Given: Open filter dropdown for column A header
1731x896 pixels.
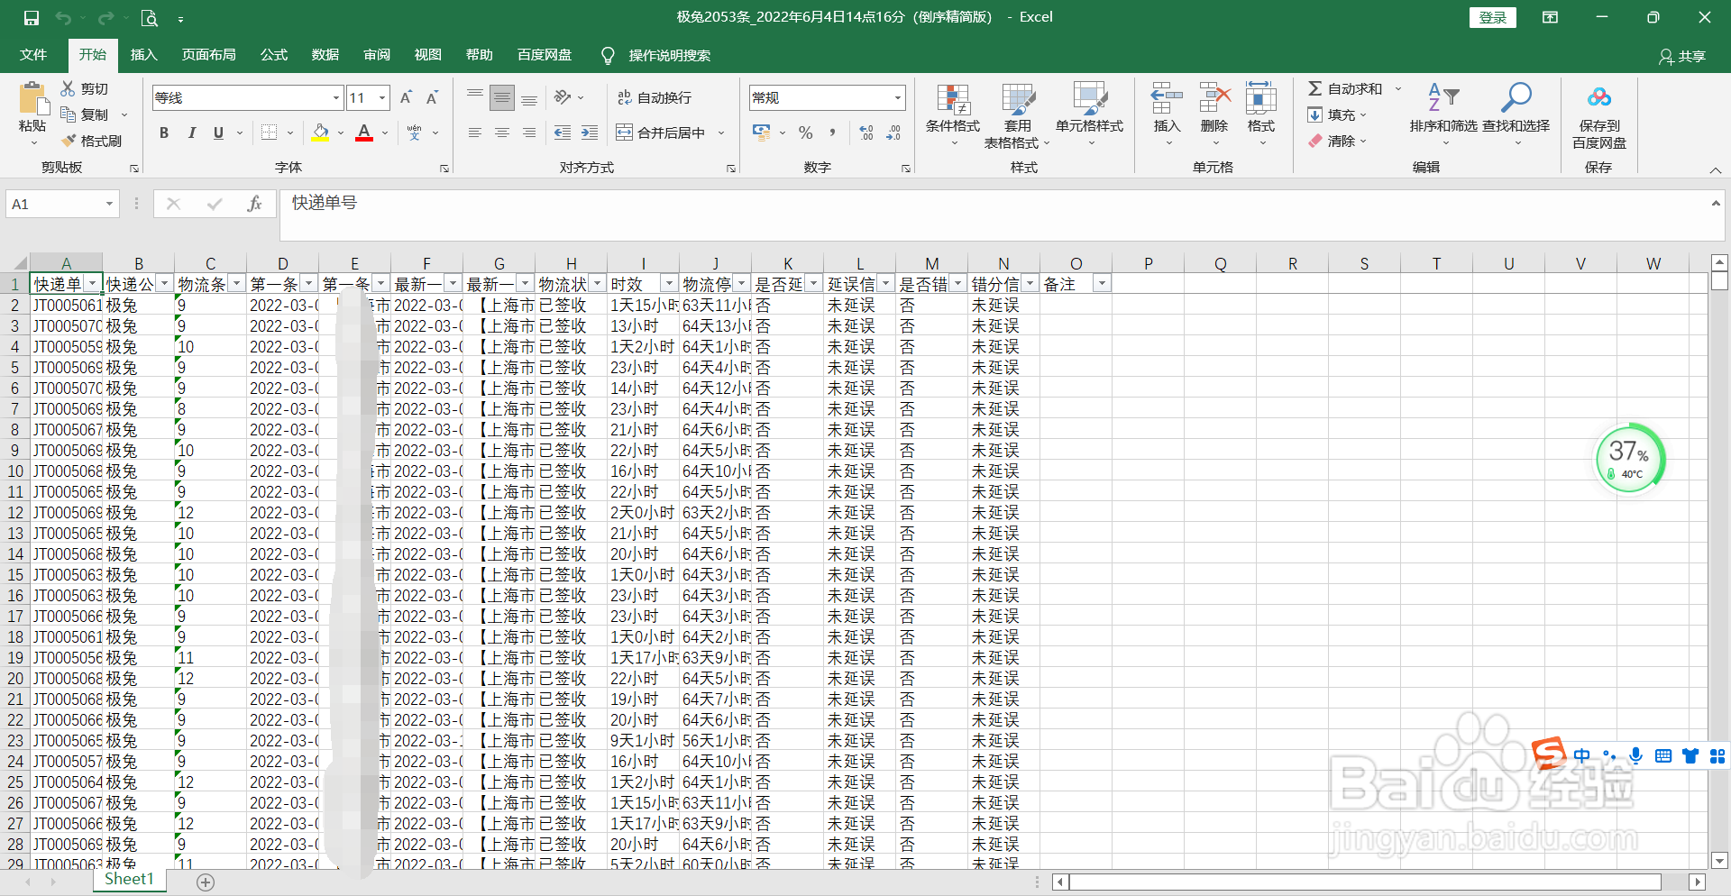Looking at the screenshot, I should pos(93,284).
